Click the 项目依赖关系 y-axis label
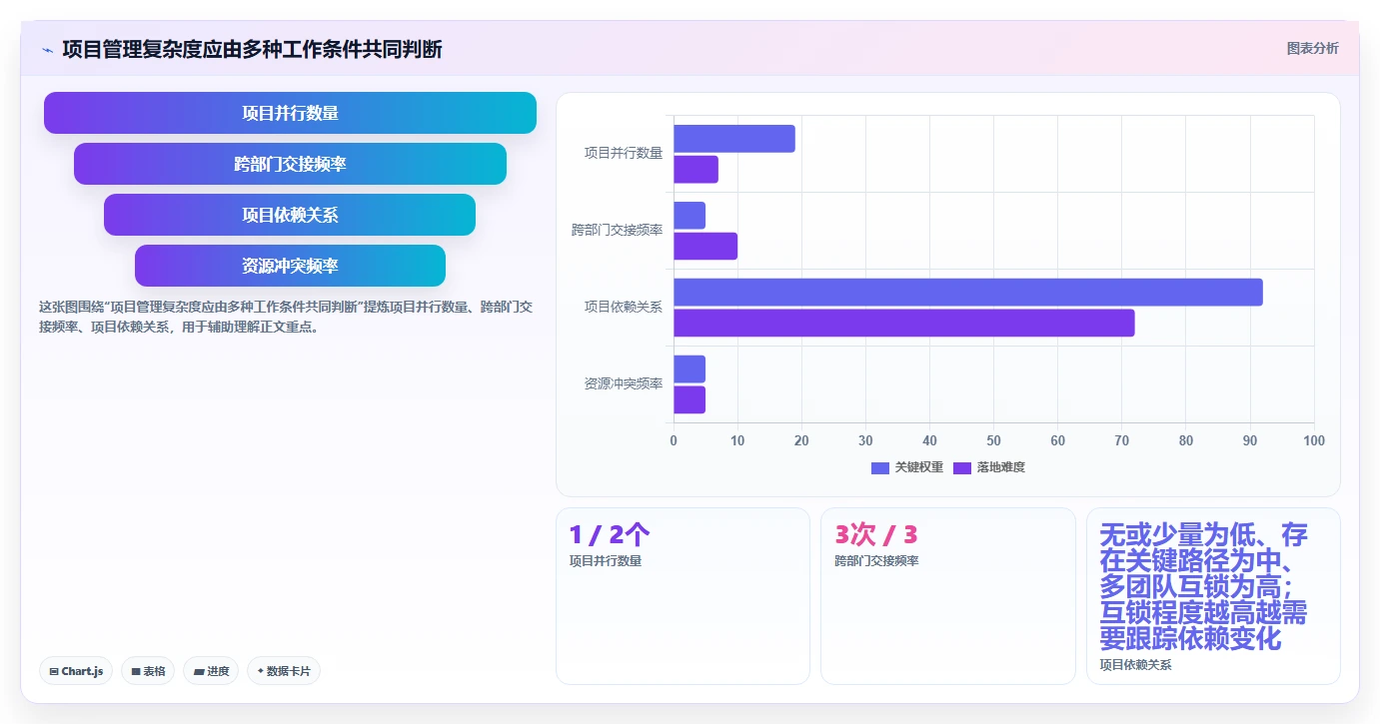This screenshot has width=1380, height=724. pos(624,307)
